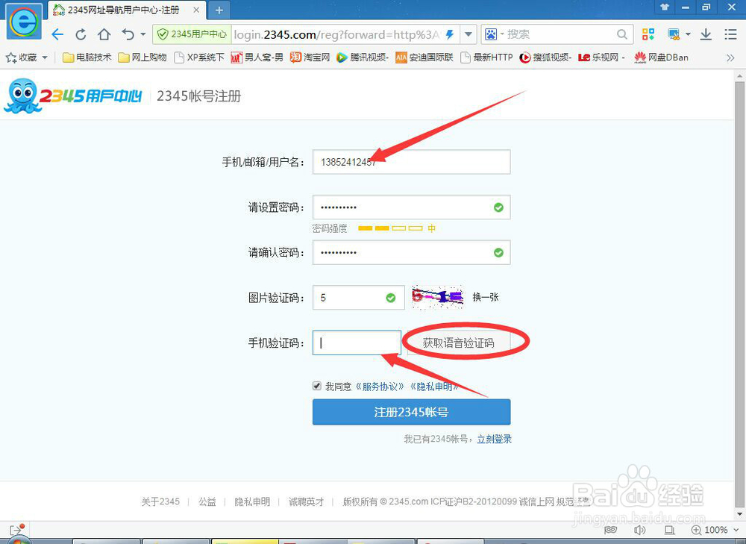
Task: Open the 关于2345 footer link
Action: [160, 501]
